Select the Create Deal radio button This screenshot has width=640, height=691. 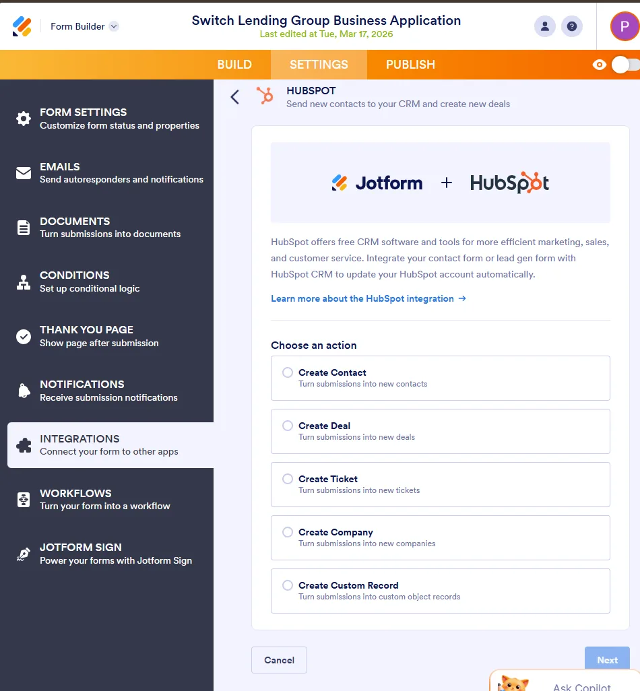point(288,426)
